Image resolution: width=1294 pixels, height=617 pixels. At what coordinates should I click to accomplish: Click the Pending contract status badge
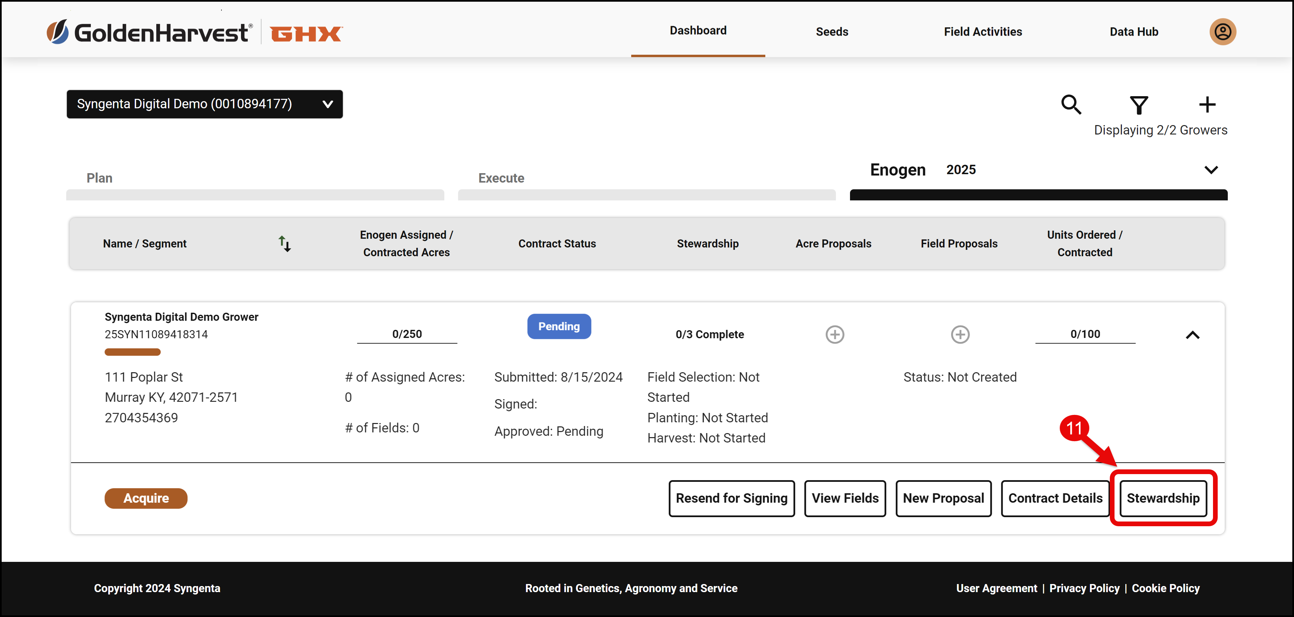click(559, 326)
